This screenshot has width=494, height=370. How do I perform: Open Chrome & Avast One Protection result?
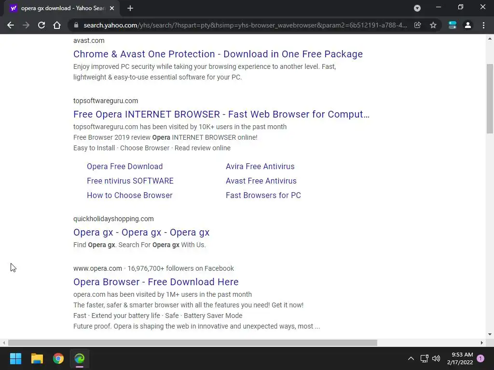(x=218, y=54)
